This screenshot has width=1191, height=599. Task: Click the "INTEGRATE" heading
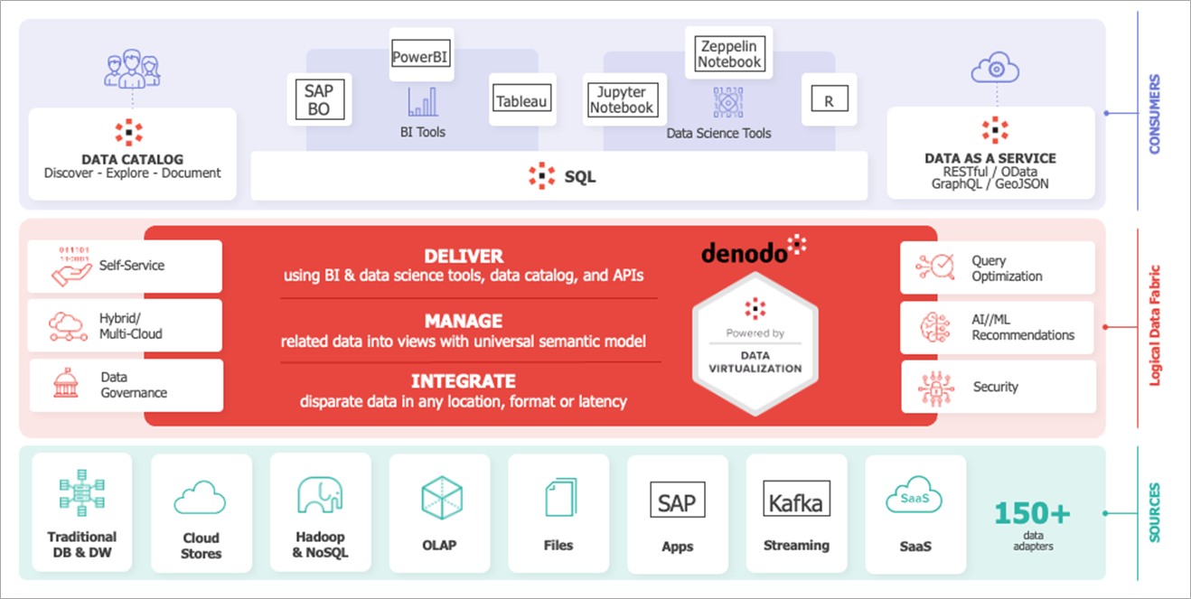point(464,380)
